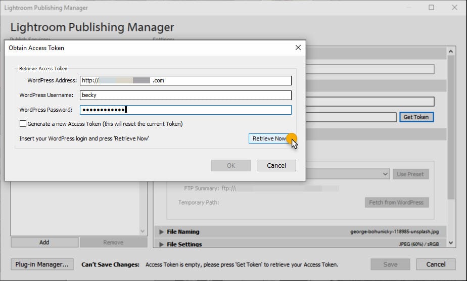This screenshot has height=281, width=467.
Task: Focus the WordPress Address field
Action: click(x=185, y=80)
